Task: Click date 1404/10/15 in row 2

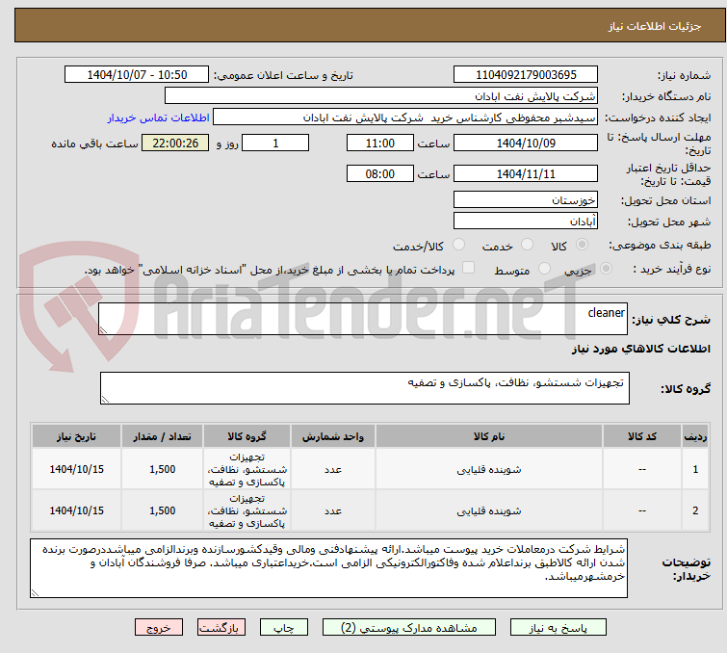Action: tap(76, 510)
